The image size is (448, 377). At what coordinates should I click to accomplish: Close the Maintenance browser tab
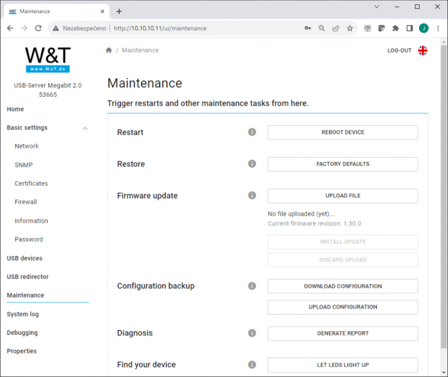102,12
